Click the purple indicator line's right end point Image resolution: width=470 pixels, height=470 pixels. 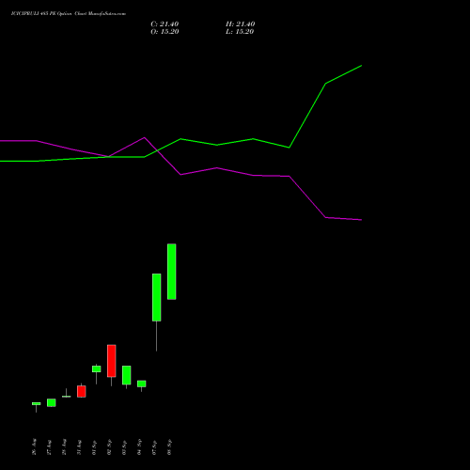(362, 220)
